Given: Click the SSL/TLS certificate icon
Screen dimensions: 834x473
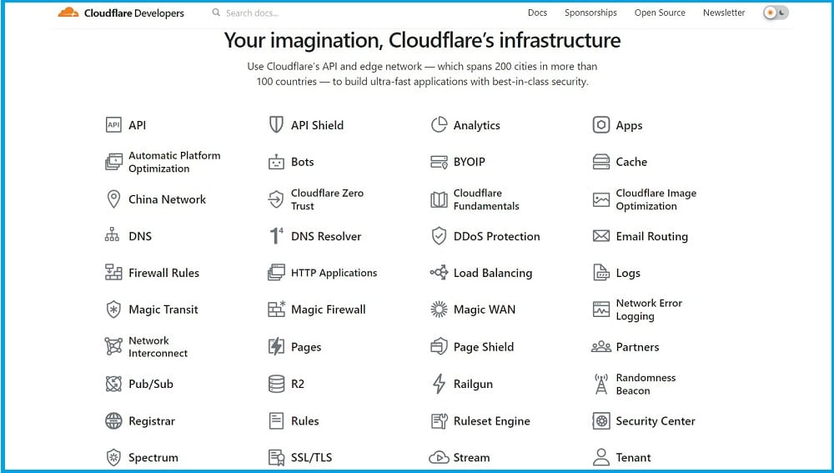Looking at the screenshot, I should click(276, 457).
